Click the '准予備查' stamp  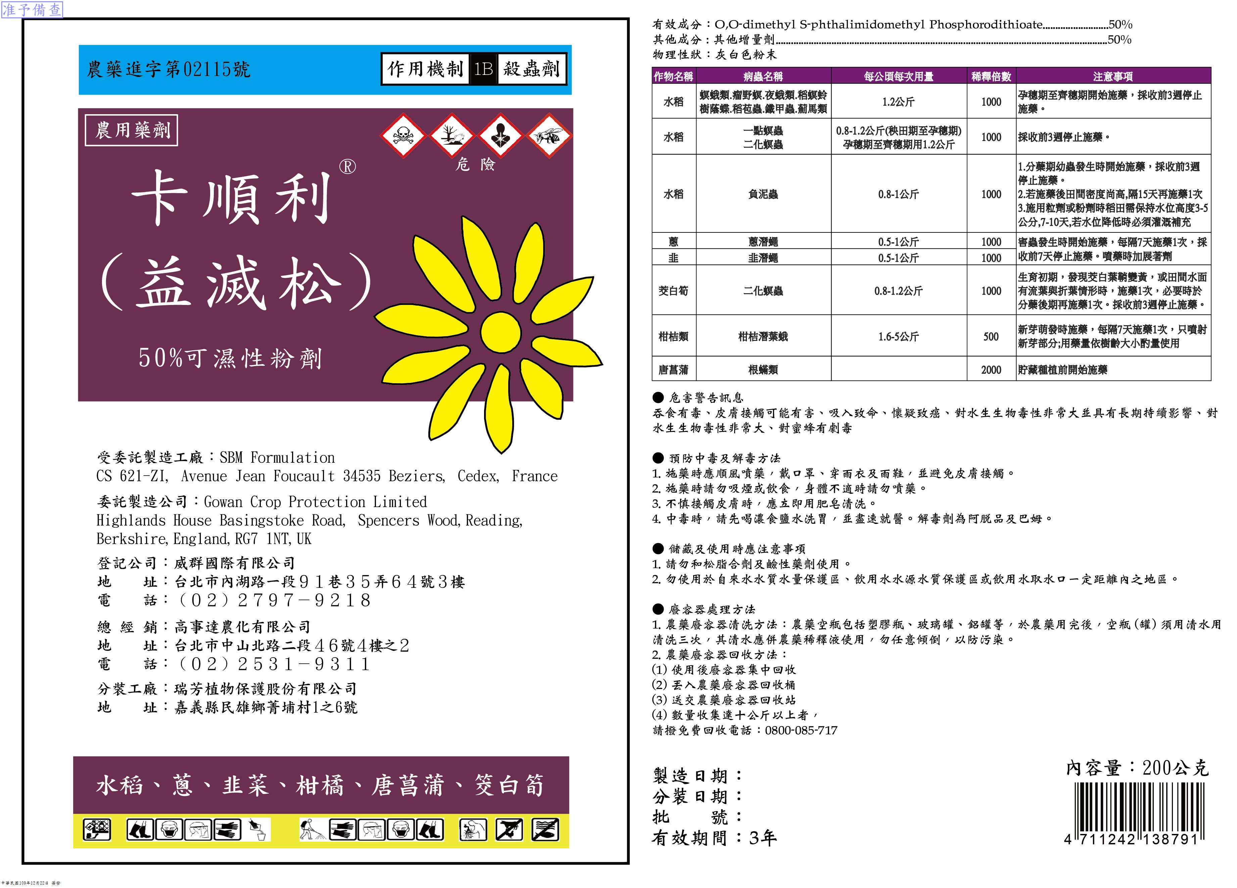[x=32, y=10]
